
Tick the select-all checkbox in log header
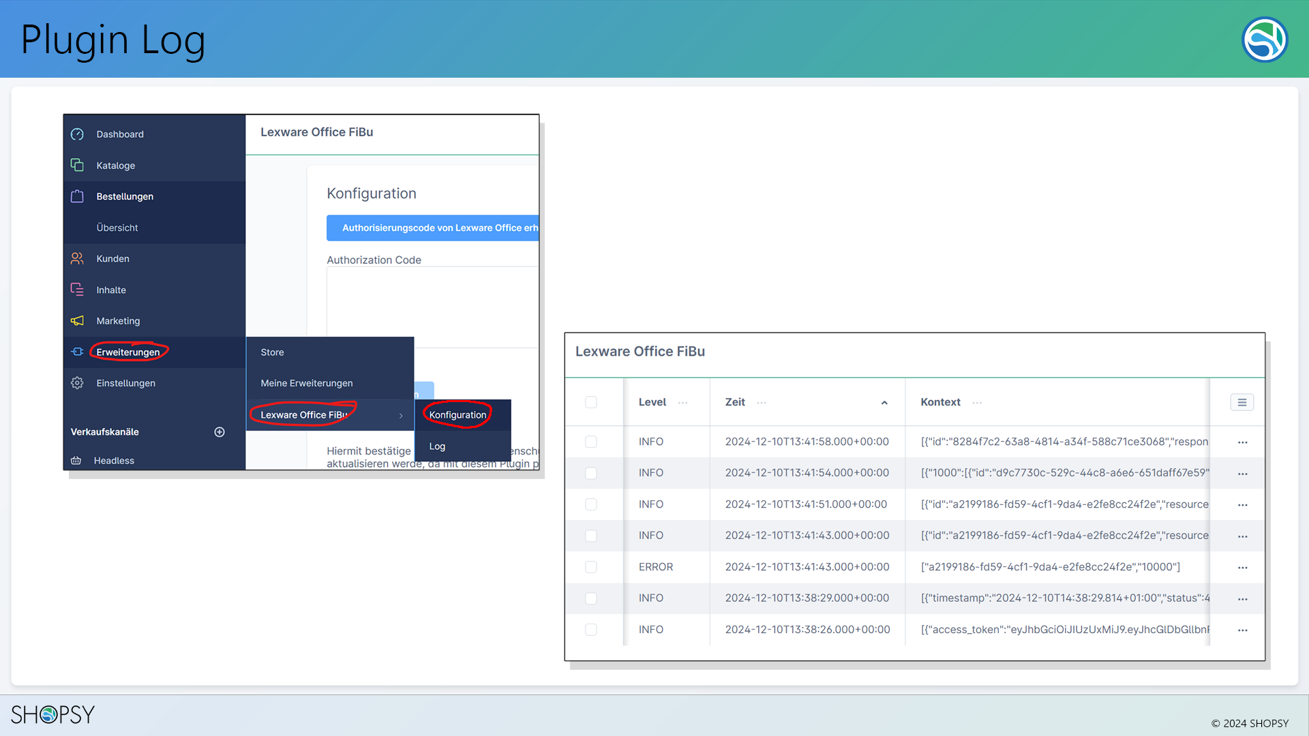click(591, 402)
